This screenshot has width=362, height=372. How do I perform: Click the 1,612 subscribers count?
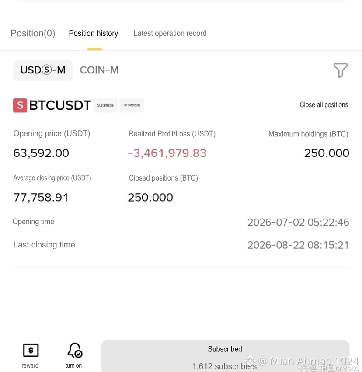coord(224,366)
